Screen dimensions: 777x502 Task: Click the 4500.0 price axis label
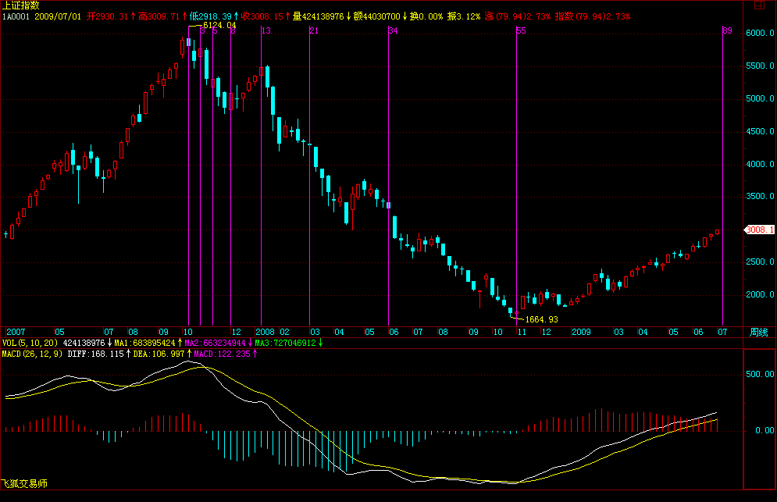(x=760, y=131)
